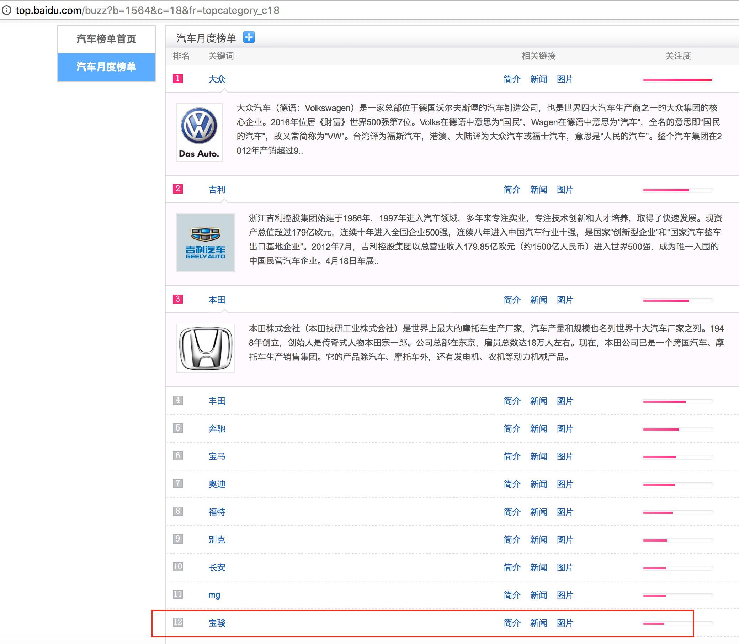Open the 宝骏 keyword link
Screen dimensions: 739x644
click(x=217, y=623)
